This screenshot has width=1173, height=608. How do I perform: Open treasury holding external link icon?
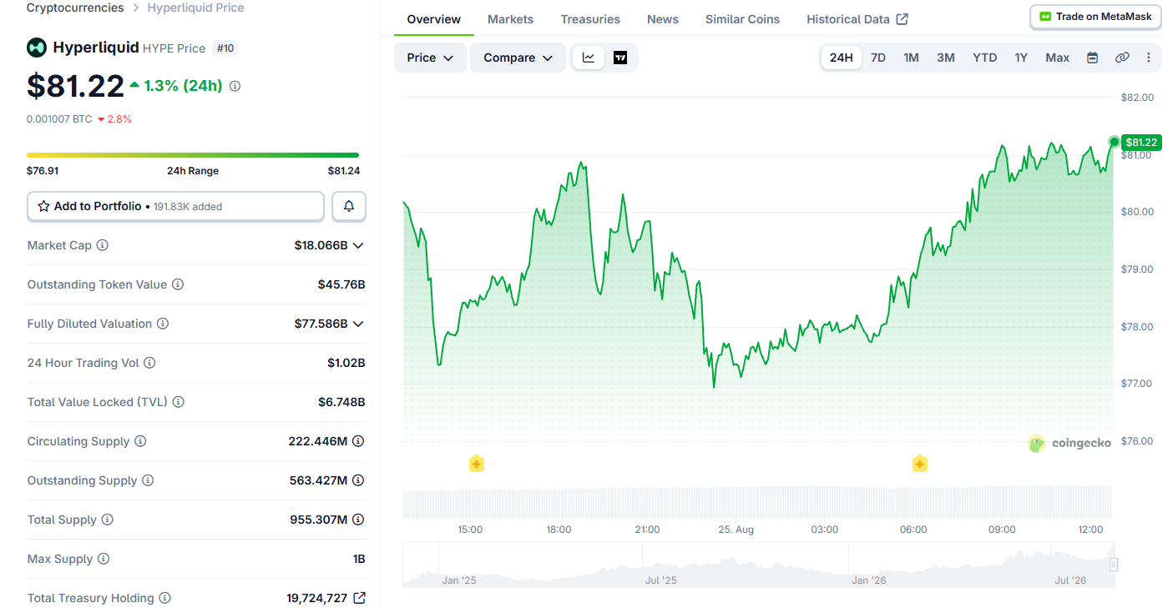(359, 598)
